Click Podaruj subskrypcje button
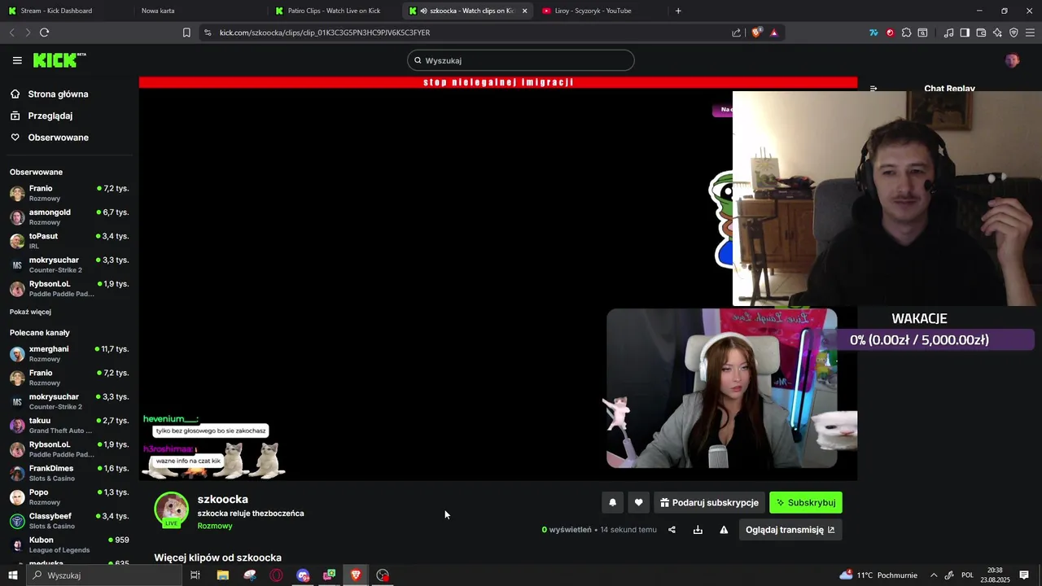Screen dimensions: 1042x586 coord(709,502)
